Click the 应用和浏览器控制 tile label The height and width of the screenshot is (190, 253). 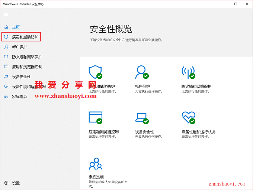(103, 132)
